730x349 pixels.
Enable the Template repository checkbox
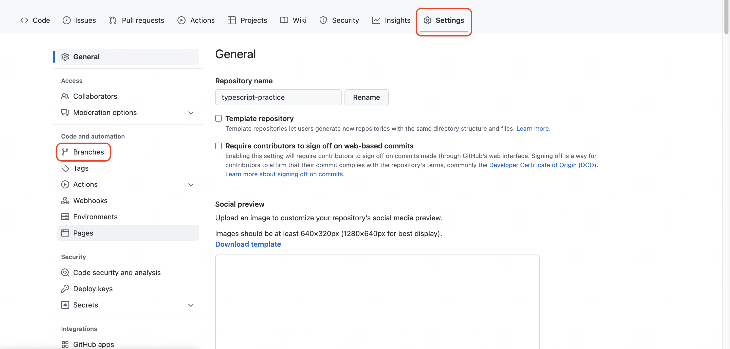(x=218, y=118)
